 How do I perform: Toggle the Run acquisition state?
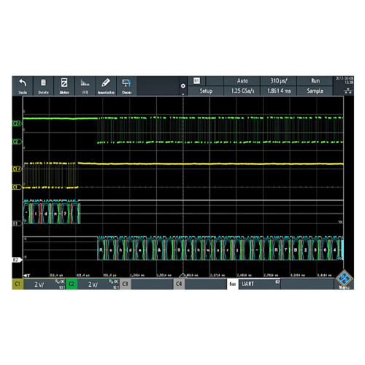click(x=315, y=81)
